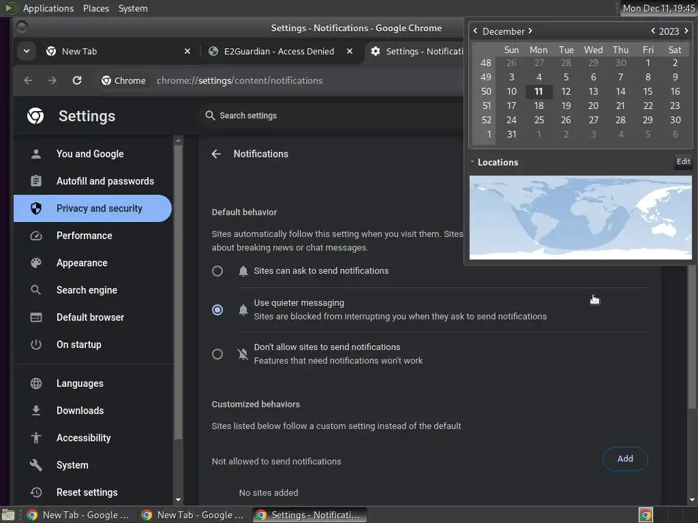Click the show desktop icon in bottom panel
The height and width of the screenshot is (523, 698).
(8, 515)
